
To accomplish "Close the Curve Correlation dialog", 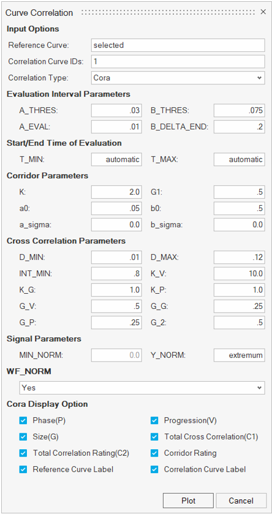I will click(x=263, y=12).
